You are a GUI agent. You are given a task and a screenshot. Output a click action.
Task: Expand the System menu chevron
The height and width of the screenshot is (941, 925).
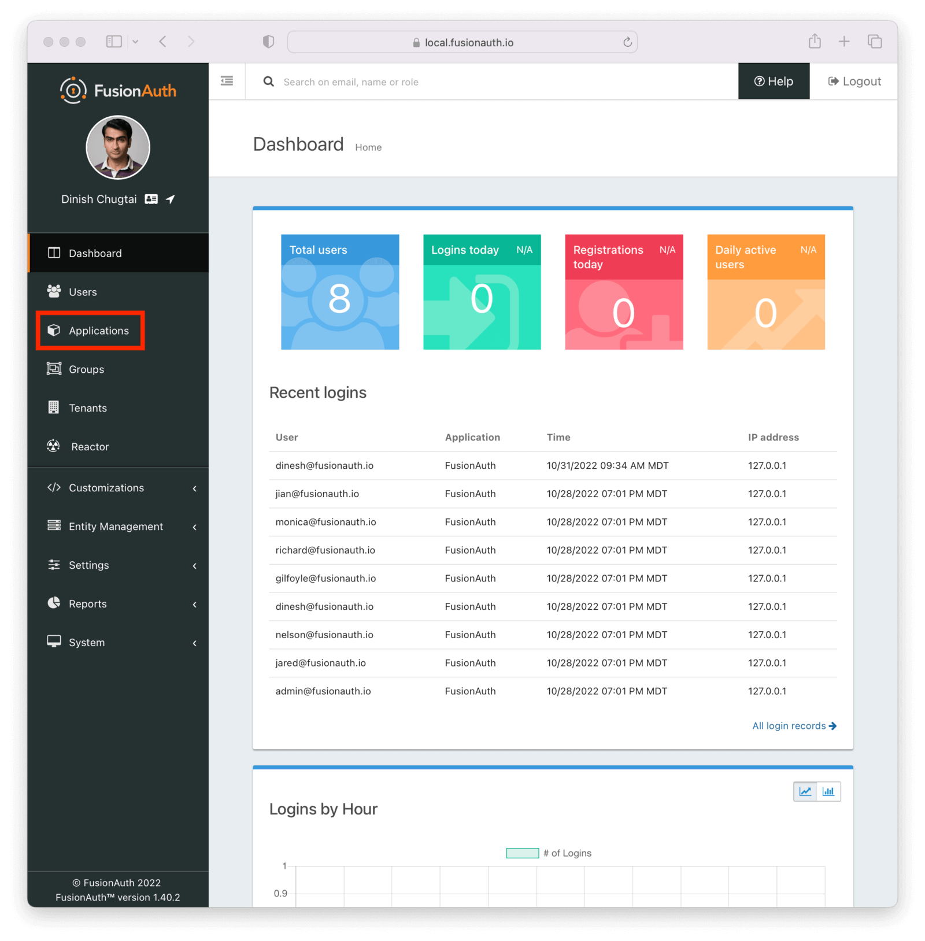coord(195,643)
